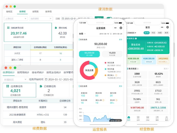The height and width of the screenshot is (133, 177).
Task: Switch to the 按老师统计 tab
Action: click(x=38, y=72)
